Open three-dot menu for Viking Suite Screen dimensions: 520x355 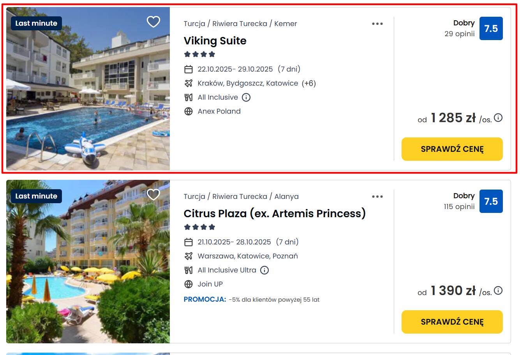(x=377, y=24)
